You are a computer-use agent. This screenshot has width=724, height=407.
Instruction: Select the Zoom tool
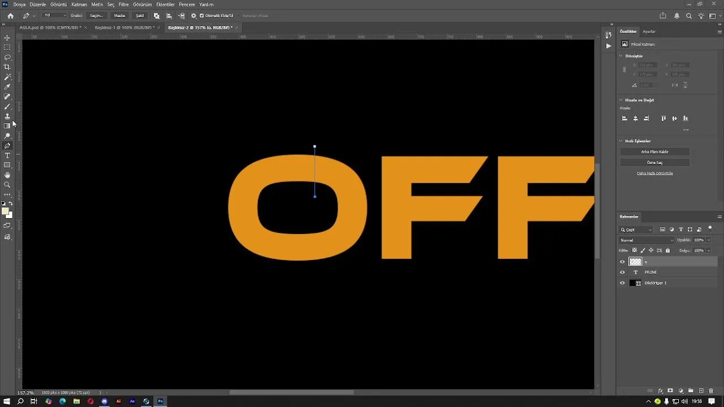click(x=7, y=185)
